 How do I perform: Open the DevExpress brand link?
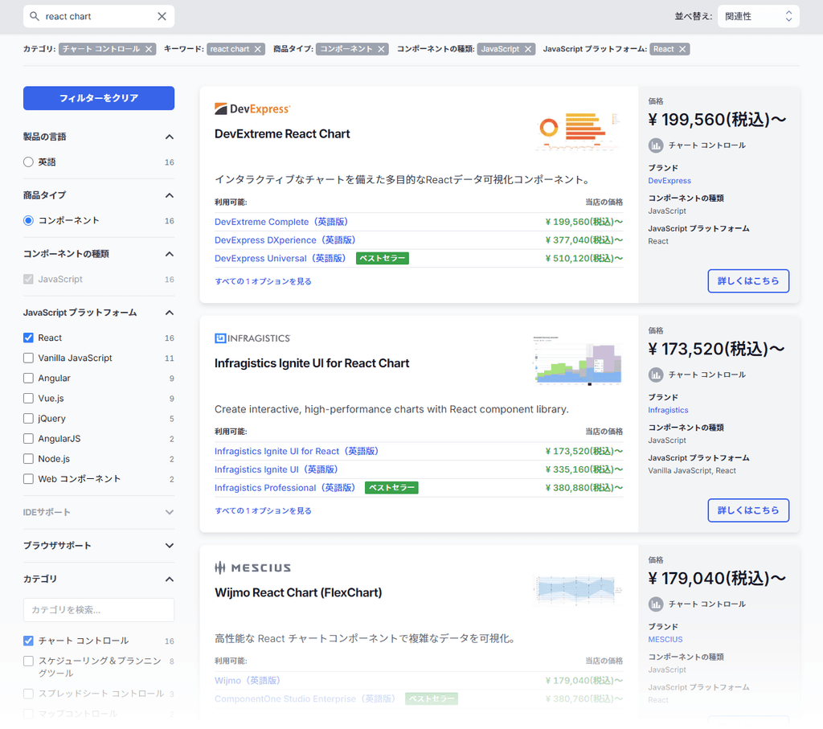pyautogui.click(x=669, y=181)
